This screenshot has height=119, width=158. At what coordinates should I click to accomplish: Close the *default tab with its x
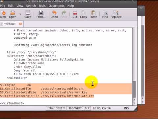(20, 24)
